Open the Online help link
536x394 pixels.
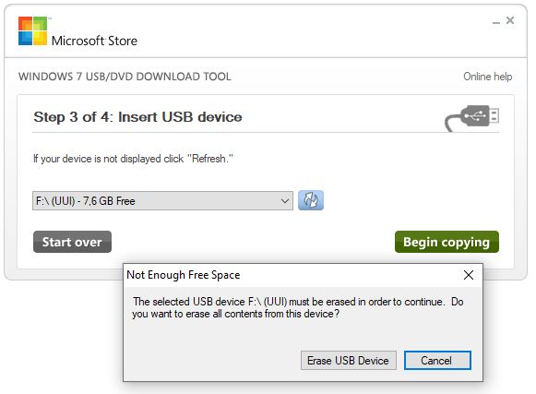click(x=487, y=77)
